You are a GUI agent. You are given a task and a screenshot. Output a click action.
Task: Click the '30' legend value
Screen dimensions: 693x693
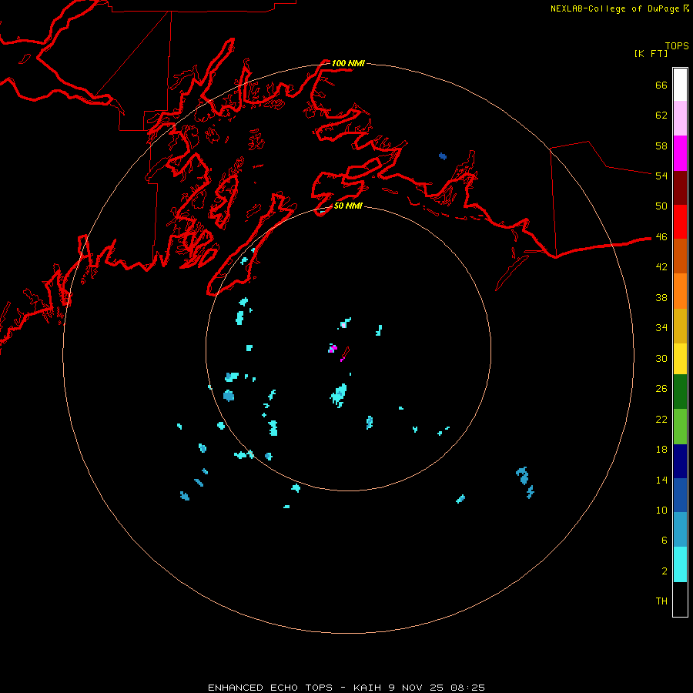click(661, 358)
